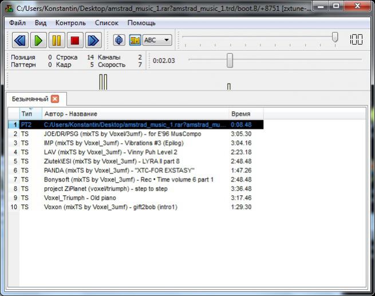Stop playback with the red square button
The height and width of the screenshot is (296, 375).
(x=74, y=40)
